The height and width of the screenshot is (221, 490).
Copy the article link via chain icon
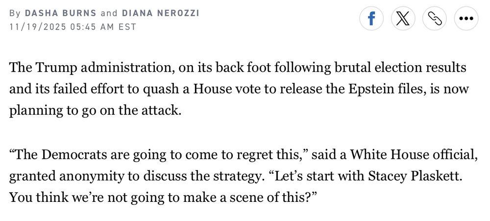click(434, 19)
